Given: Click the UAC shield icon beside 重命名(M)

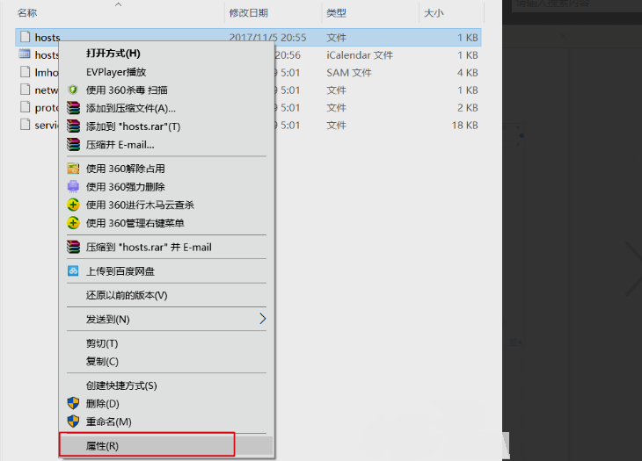Looking at the screenshot, I should click(x=73, y=421).
